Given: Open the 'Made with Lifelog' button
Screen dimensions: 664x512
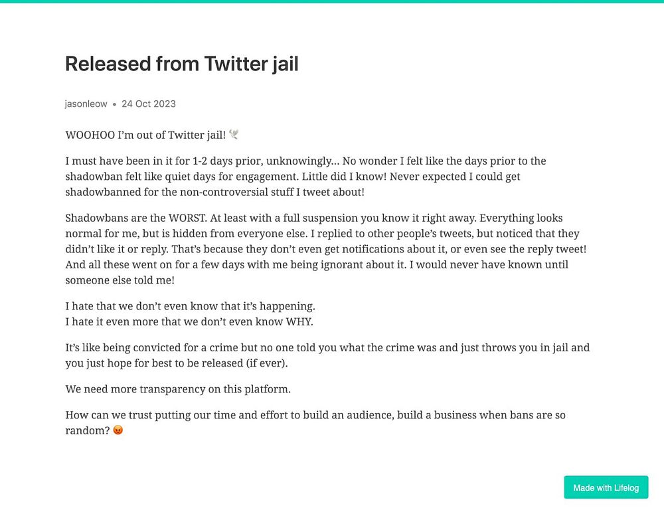Looking at the screenshot, I should (x=606, y=487).
